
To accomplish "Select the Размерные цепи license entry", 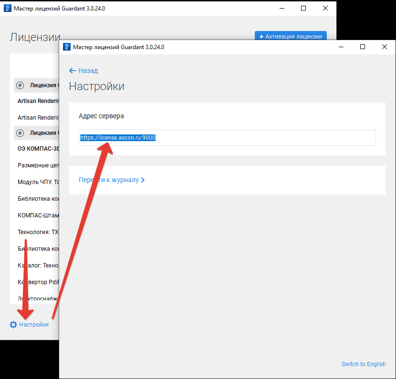I will pos(38,165).
